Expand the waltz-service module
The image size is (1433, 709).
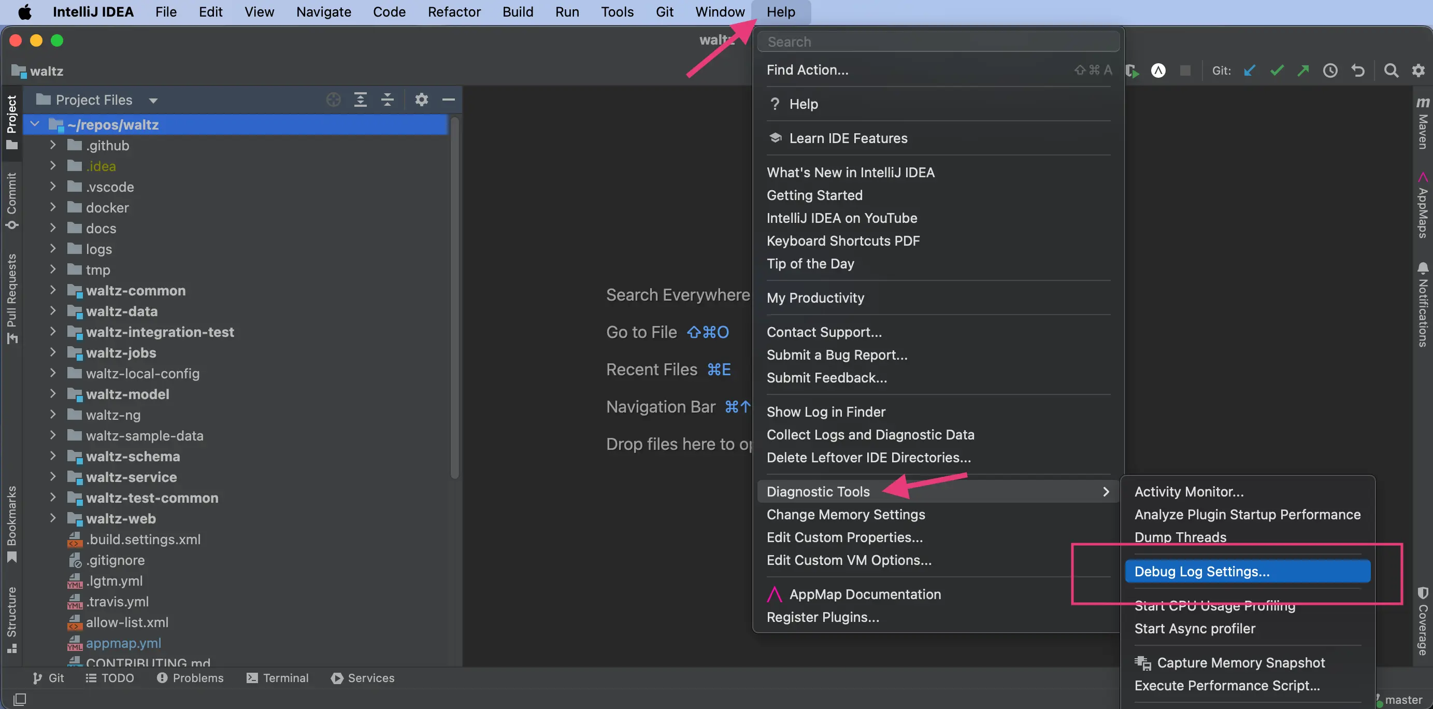tap(53, 477)
